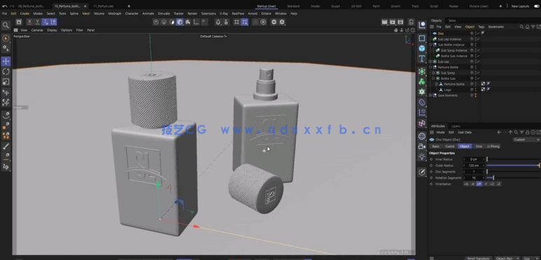Select the Rotate tool in left toolbar
This screenshot has width=541, height=260.
(x=6, y=71)
